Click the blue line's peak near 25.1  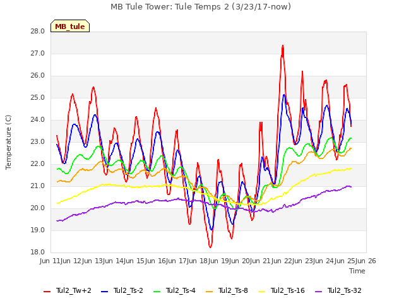(284, 95)
